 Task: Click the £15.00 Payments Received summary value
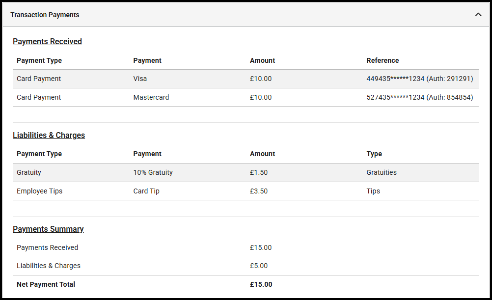(261, 247)
